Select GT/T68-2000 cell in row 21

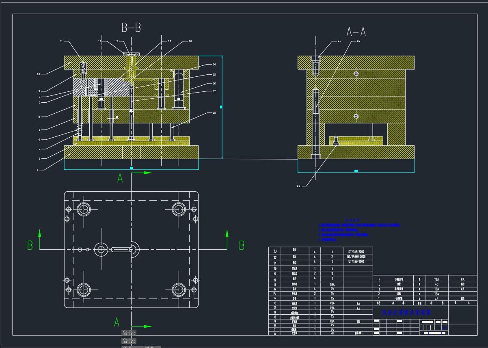point(356,262)
